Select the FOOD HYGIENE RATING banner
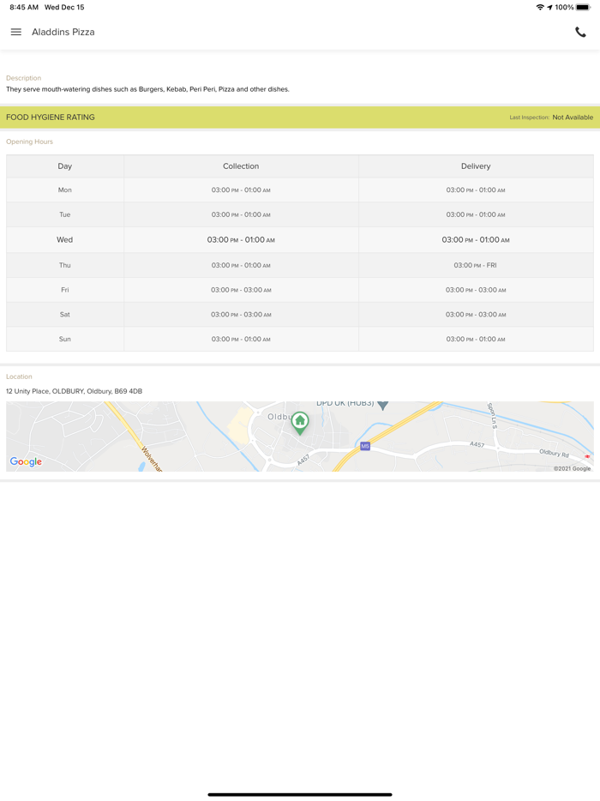 tap(300, 117)
